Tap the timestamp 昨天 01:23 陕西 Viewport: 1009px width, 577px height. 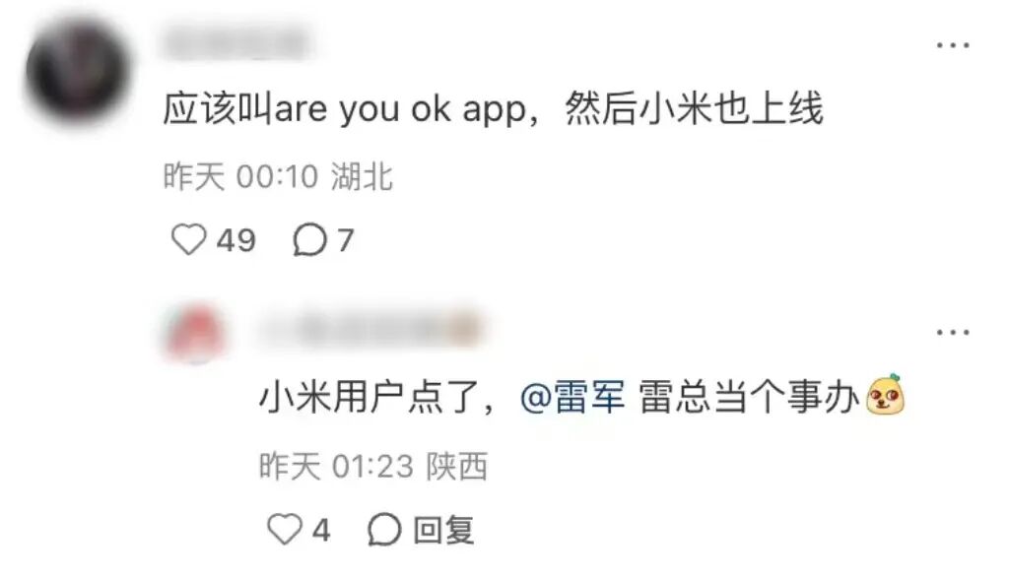coord(373,466)
